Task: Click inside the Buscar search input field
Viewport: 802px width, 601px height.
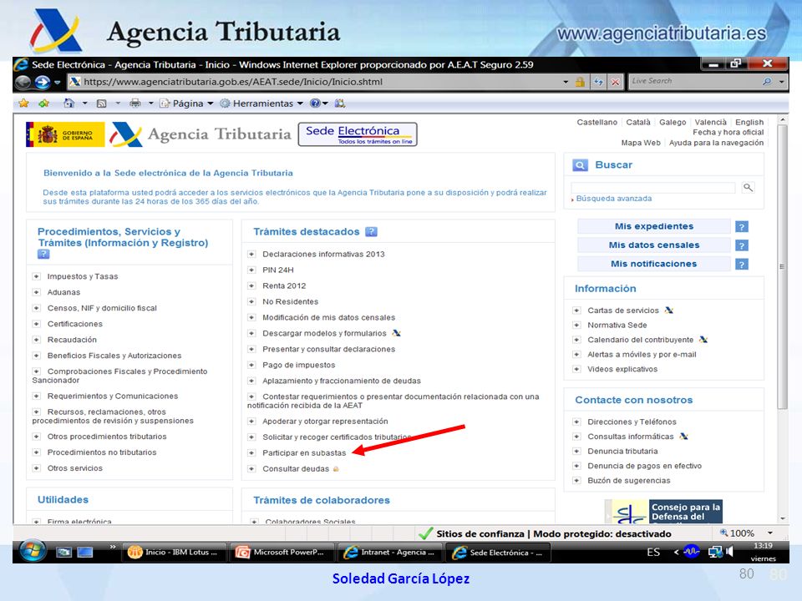Action: point(653,188)
